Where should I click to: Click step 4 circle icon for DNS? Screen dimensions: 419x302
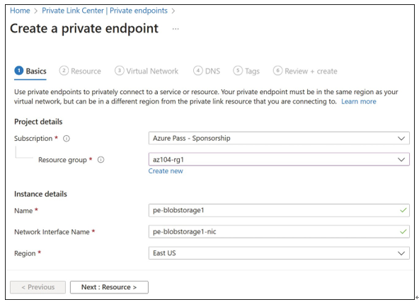click(197, 71)
